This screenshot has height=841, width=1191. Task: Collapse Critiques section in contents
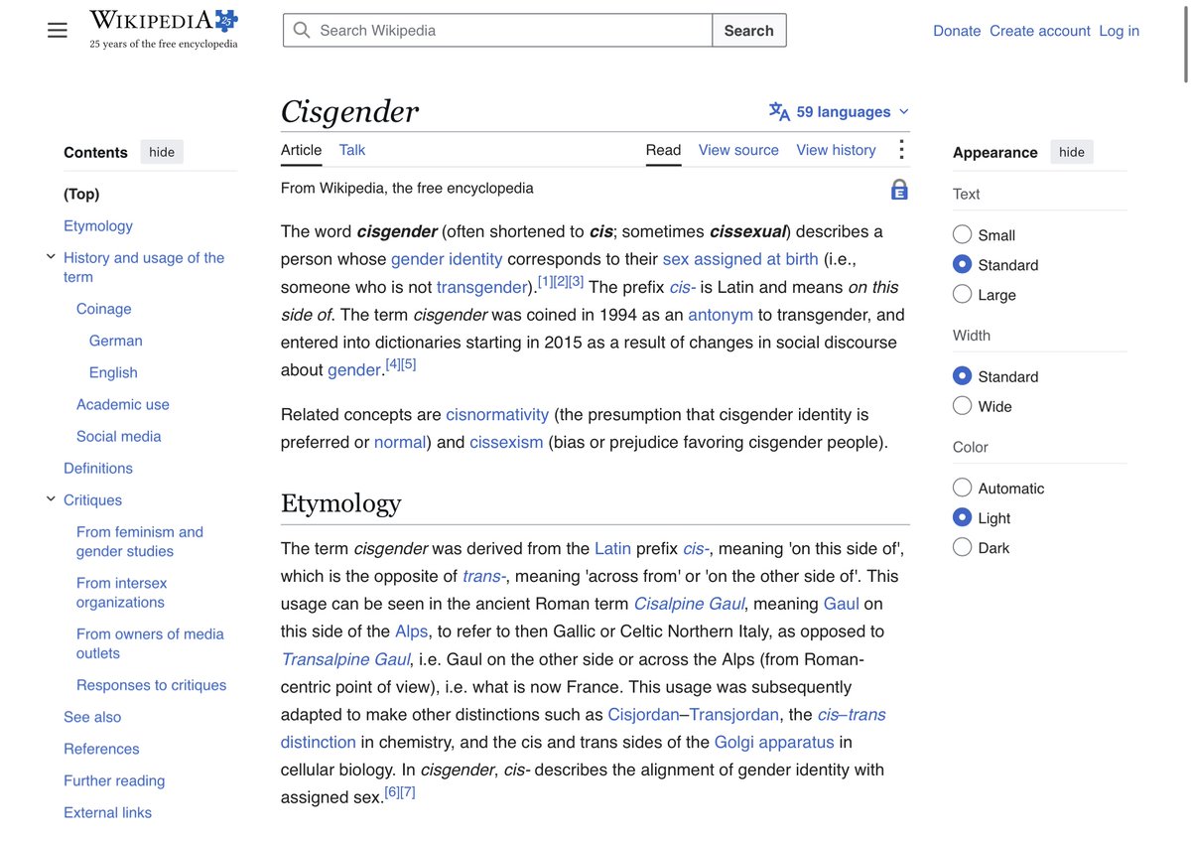tap(51, 499)
